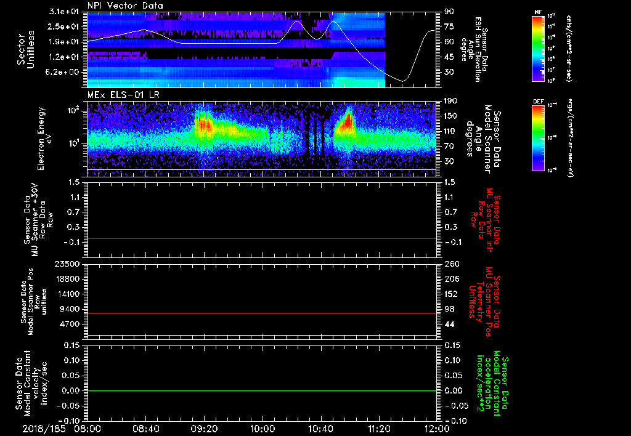
Task: Click the 09:20 time axis label
Action: click(x=204, y=429)
